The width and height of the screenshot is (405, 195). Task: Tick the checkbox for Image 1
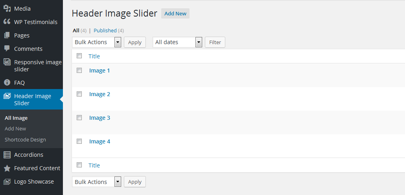[x=79, y=71]
